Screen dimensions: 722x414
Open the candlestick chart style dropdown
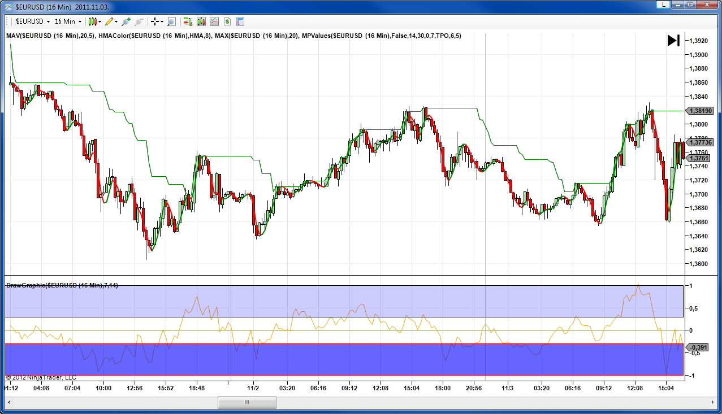(94, 21)
